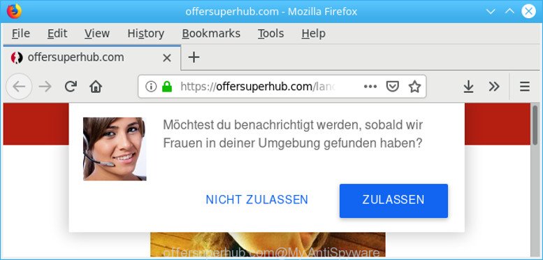The image size is (543, 260).
Task: Open the Downloads panel
Action: coord(468,87)
